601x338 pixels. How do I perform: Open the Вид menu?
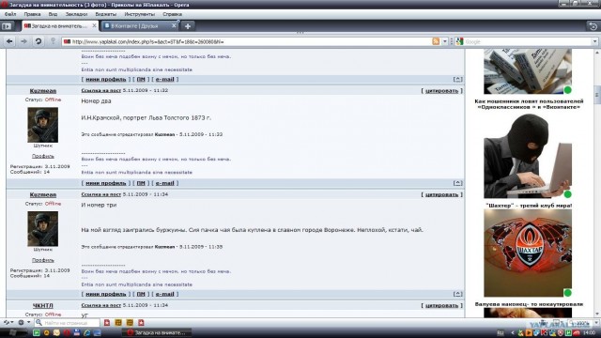pos(53,14)
